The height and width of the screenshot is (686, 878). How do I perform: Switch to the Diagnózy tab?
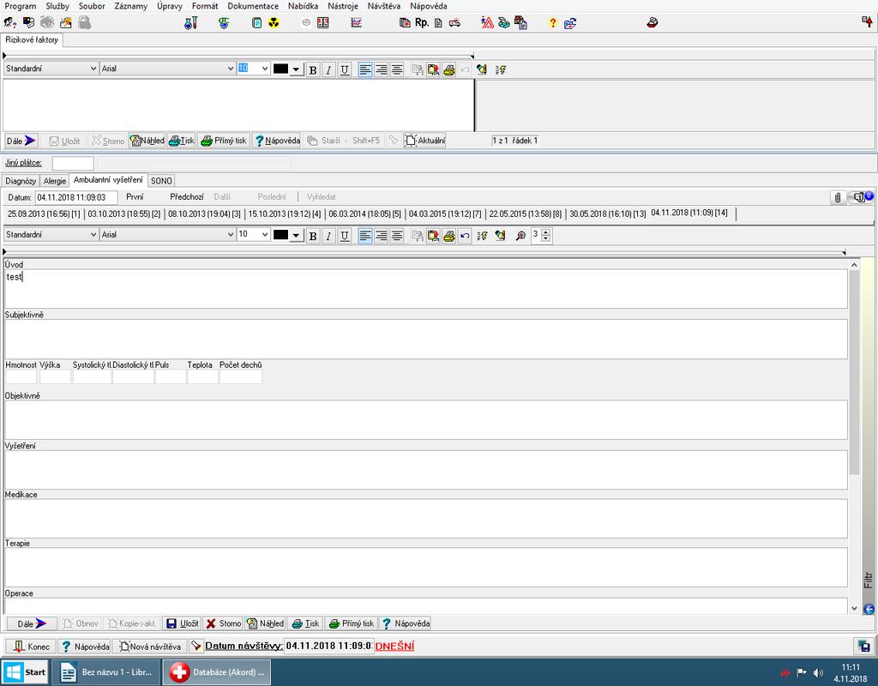point(21,181)
